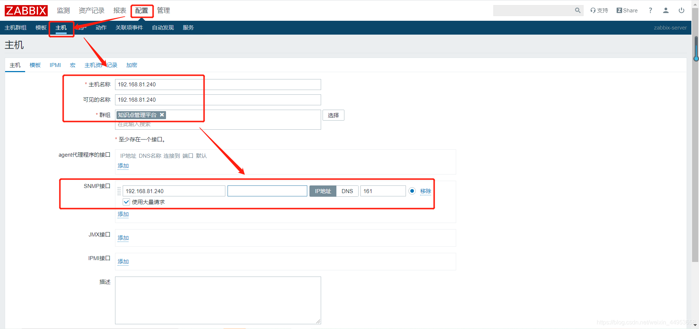Viewport: 699px width, 329px height.
Task: Grab the SNMP interface drag handle
Action: pos(119,191)
